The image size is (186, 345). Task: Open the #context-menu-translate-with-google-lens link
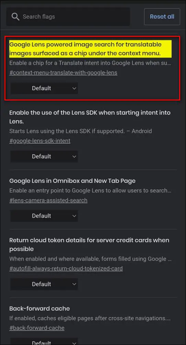(x=63, y=73)
